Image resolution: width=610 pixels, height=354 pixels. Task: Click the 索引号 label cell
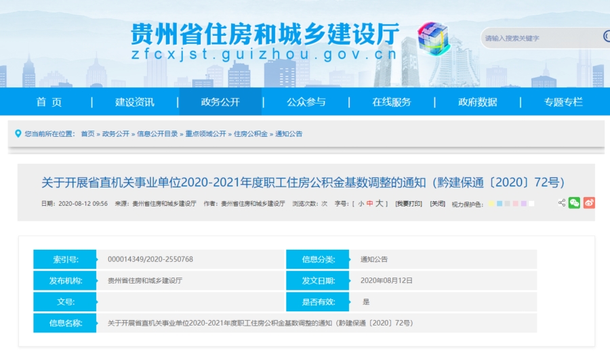coord(64,259)
